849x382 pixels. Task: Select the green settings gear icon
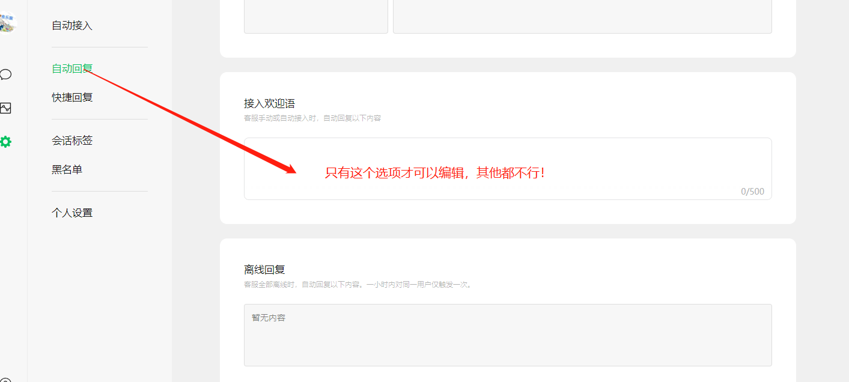coord(5,142)
